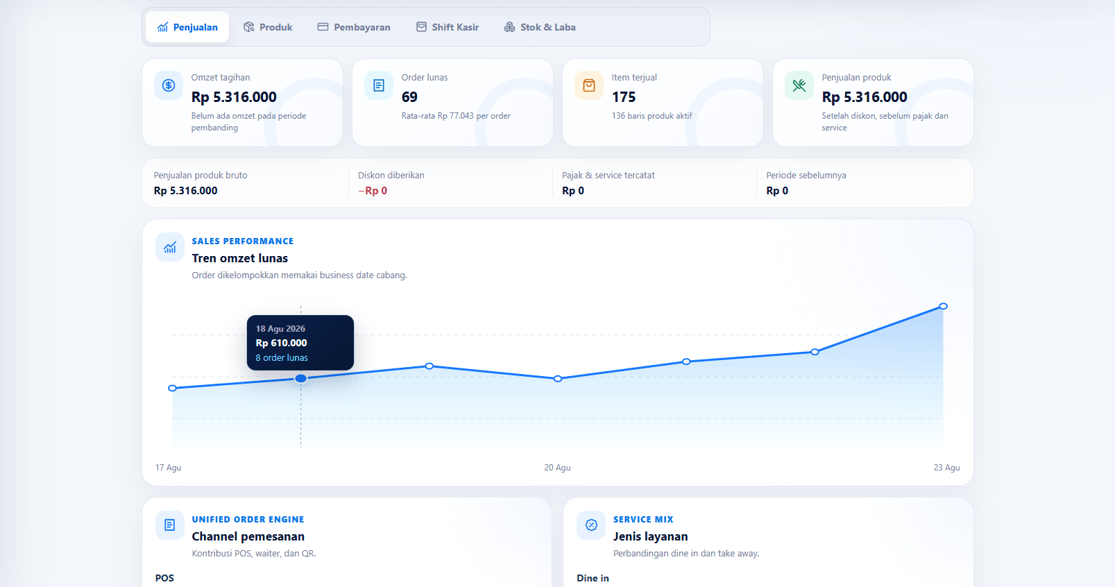
Task: Click the shopping bag icon on Item terjual
Action: pos(589,85)
